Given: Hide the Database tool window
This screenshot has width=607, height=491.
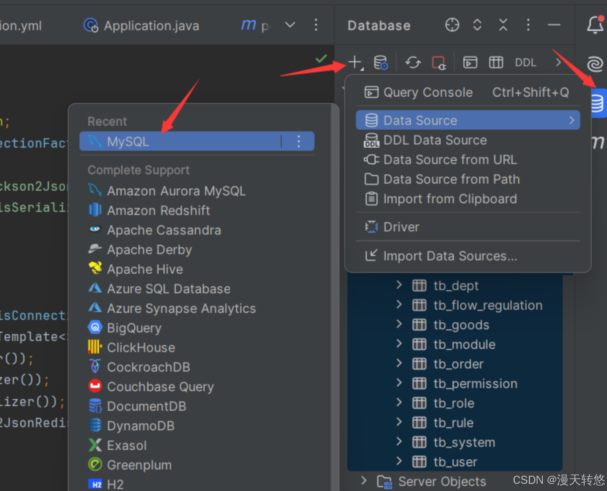Looking at the screenshot, I should pyautogui.click(x=554, y=25).
